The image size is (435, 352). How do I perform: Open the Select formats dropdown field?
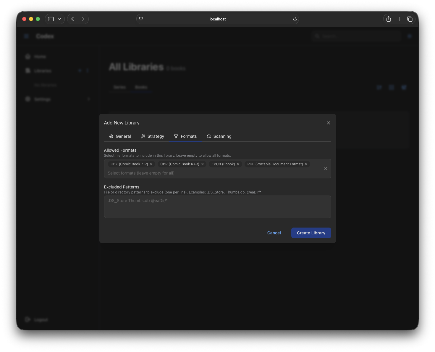177,173
